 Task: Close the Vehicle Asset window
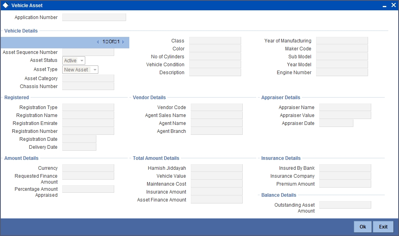point(393,5)
